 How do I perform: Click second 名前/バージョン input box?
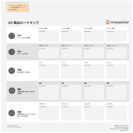(x=71, y=53)
